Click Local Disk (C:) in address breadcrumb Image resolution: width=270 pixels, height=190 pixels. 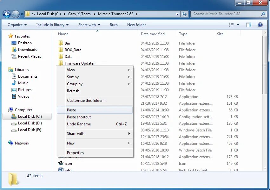pos(49,14)
